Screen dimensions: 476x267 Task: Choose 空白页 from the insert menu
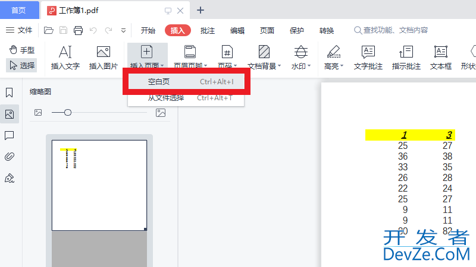click(x=186, y=82)
